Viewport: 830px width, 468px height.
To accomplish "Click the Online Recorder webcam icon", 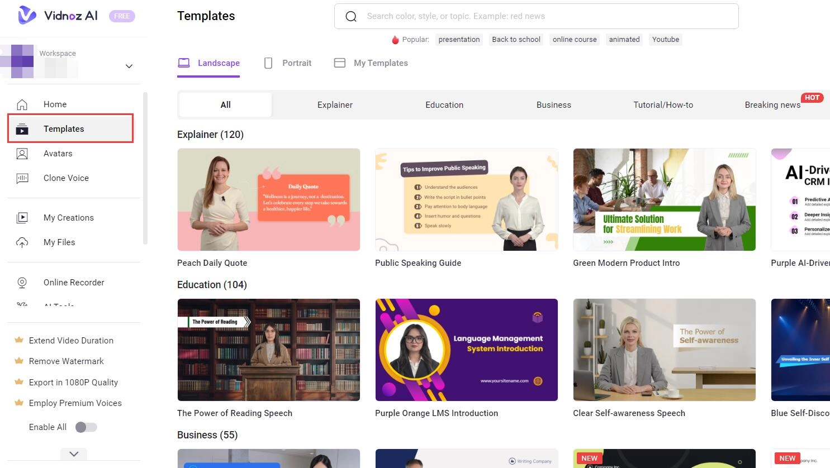I will [x=22, y=283].
